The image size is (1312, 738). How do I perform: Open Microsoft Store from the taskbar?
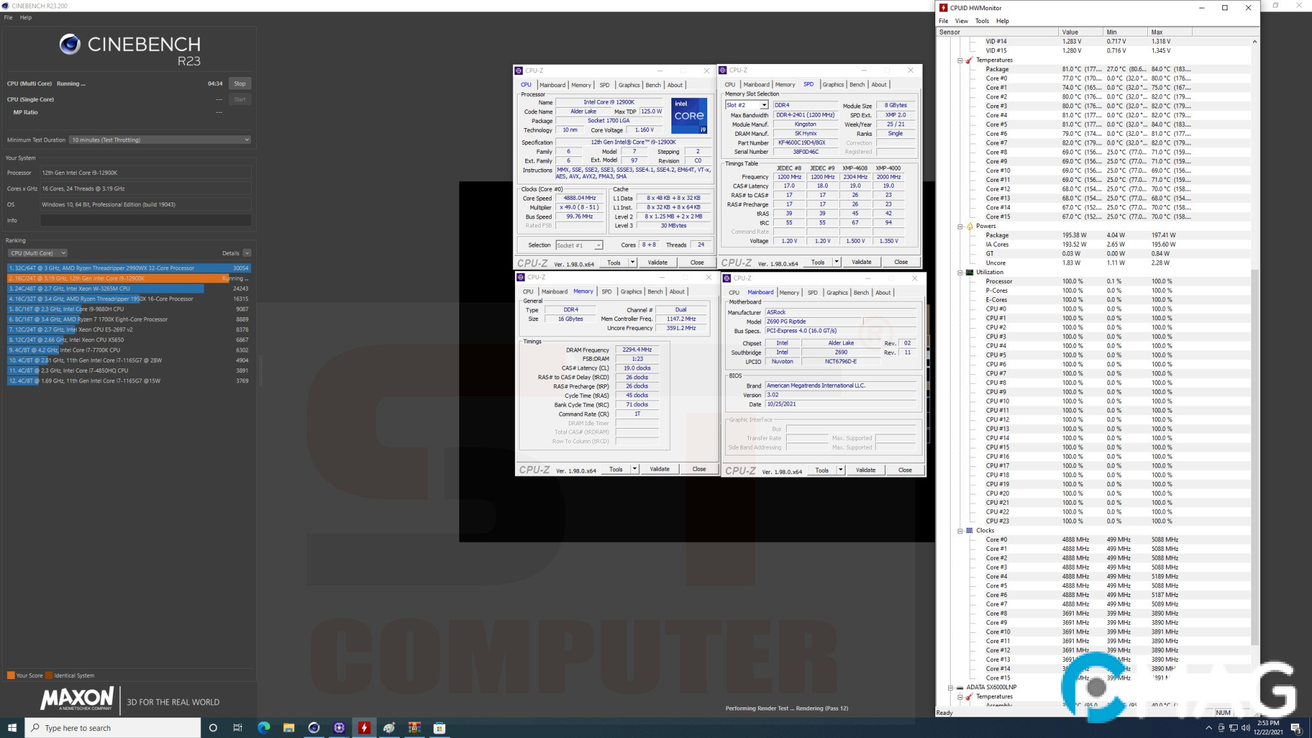439,728
